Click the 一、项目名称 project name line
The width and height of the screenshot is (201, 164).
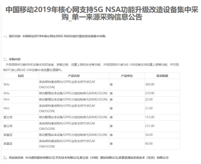tap(54, 36)
